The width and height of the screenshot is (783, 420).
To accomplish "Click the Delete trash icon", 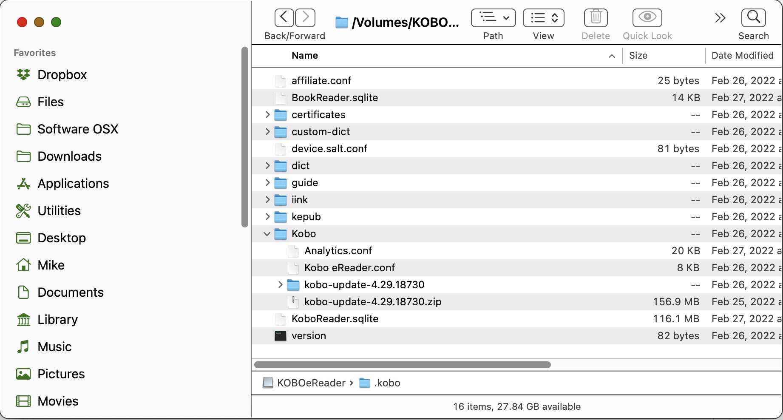I will pyautogui.click(x=596, y=18).
